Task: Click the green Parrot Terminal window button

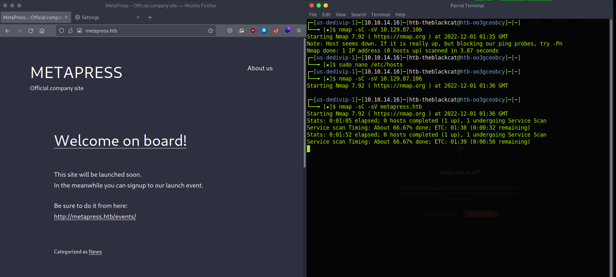Action: tap(319, 5)
